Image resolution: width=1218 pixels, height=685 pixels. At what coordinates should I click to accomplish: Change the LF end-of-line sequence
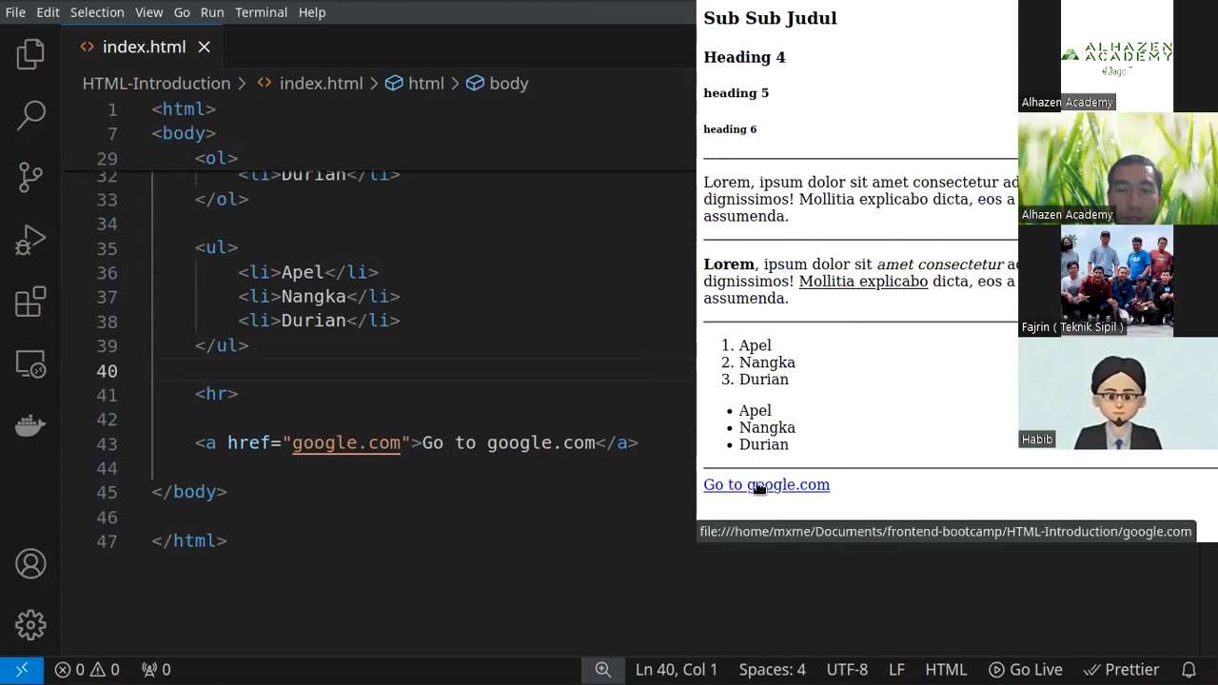click(x=896, y=670)
